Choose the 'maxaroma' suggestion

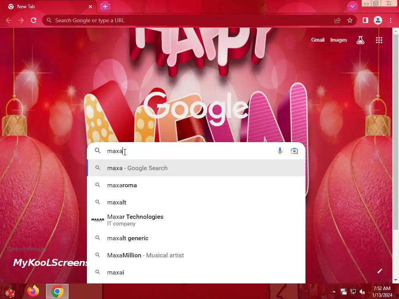(196, 185)
